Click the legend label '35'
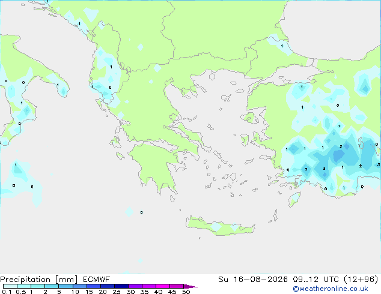This screenshot has height=294, width=381. pos(144,292)
